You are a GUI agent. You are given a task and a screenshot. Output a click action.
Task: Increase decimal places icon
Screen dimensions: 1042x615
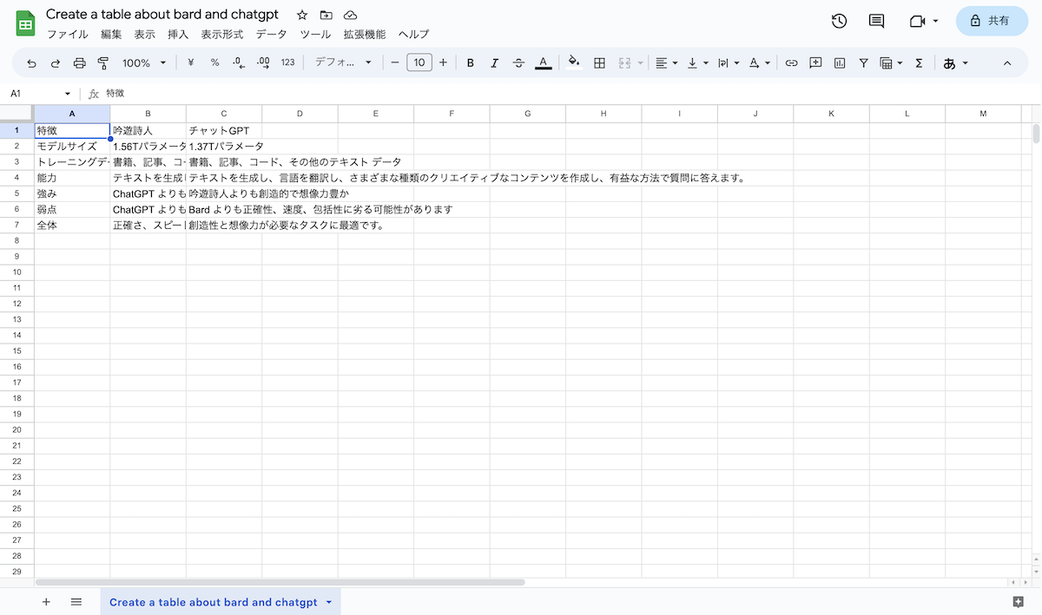[263, 62]
